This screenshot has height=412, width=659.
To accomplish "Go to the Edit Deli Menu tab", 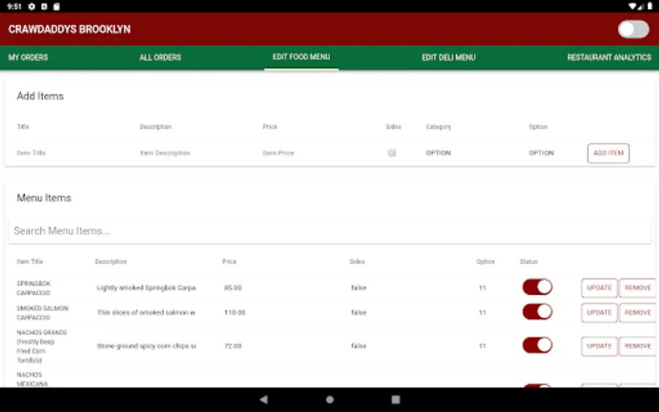I will pyautogui.click(x=448, y=58).
